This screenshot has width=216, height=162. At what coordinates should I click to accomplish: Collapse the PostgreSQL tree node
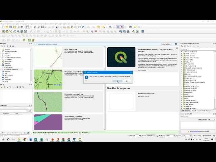(x=1, y=65)
